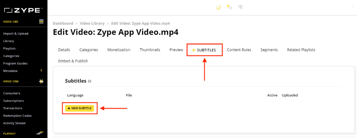The height and width of the screenshot is (138, 357).
Task: Click the info icon beside Subtitles heading
Action: point(90,81)
